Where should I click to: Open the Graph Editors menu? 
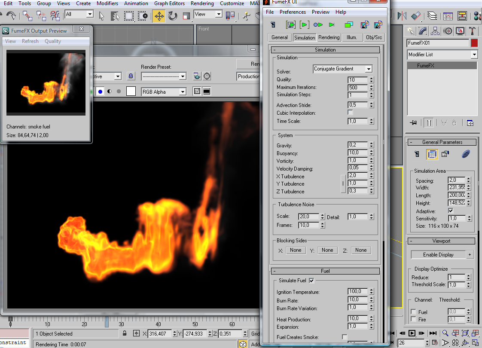[x=169, y=3]
